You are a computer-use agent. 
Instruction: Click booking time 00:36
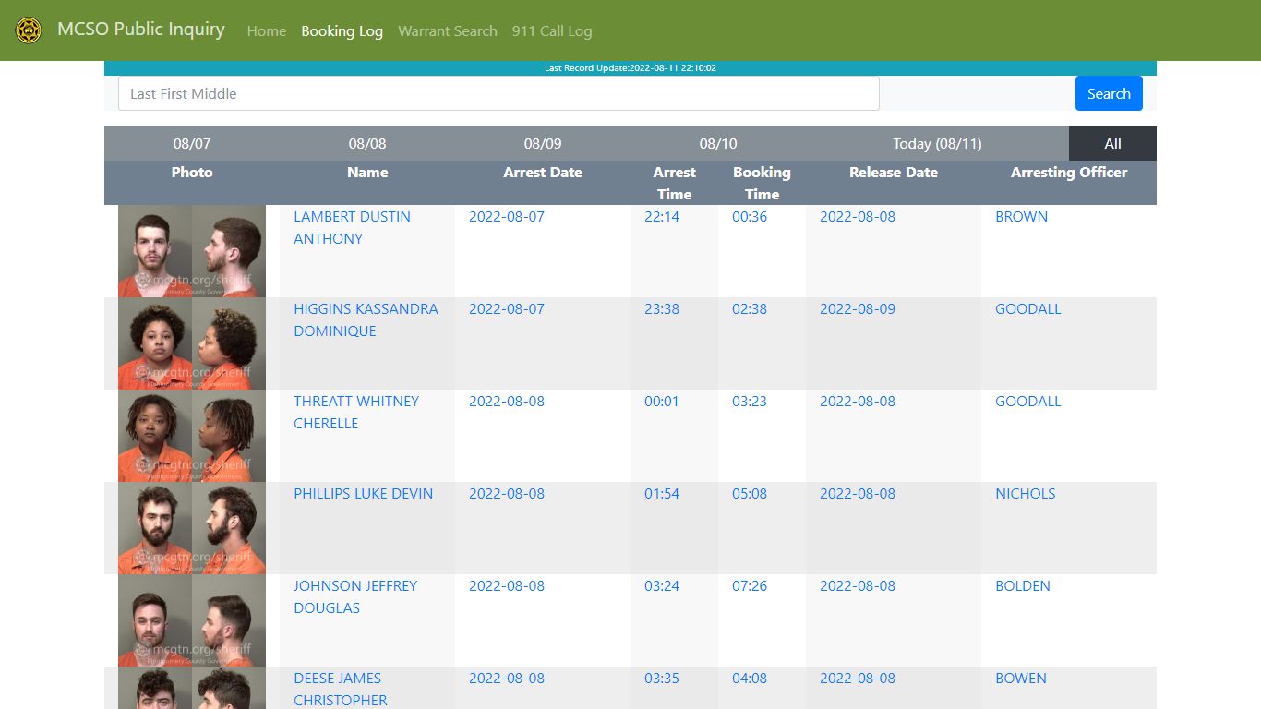(x=750, y=216)
